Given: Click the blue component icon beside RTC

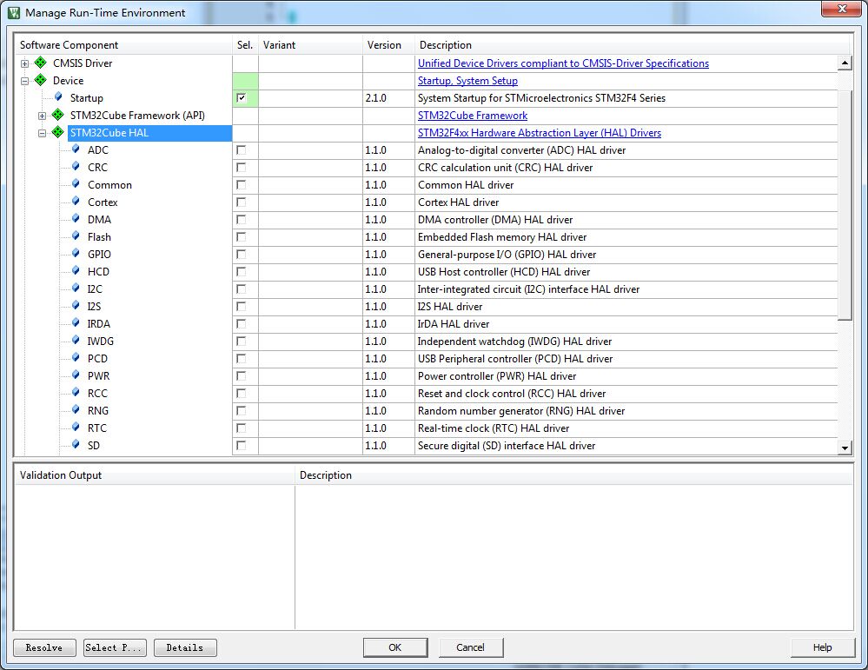Looking at the screenshot, I should point(76,427).
